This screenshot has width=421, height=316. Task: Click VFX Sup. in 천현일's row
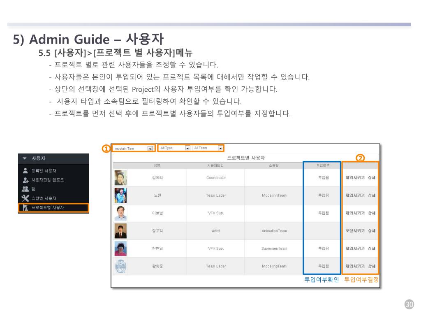coord(216,249)
